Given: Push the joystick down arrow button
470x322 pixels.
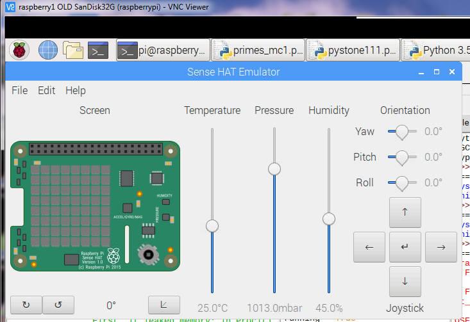Looking at the screenshot, I should coord(405,282).
